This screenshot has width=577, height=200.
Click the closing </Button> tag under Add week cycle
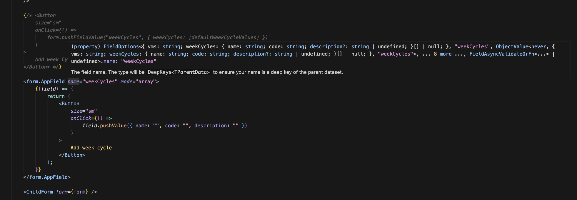pos(72,155)
